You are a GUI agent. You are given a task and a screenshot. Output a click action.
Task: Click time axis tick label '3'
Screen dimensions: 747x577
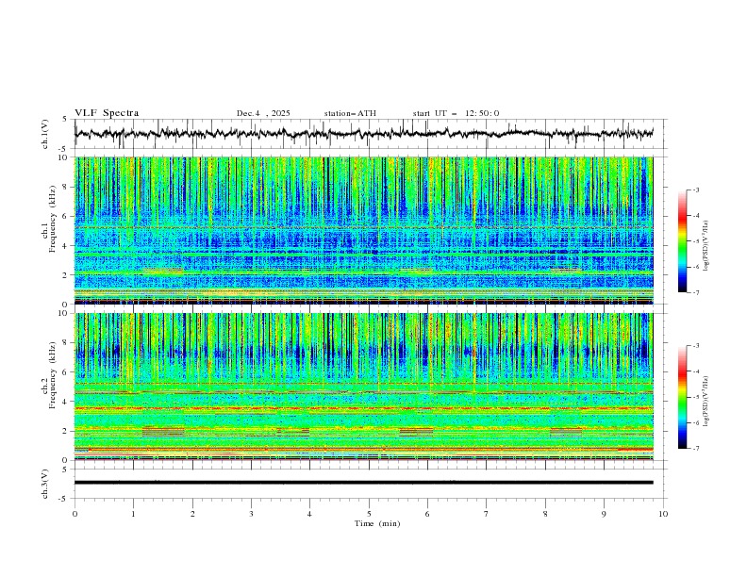pyautogui.click(x=251, y=514)
